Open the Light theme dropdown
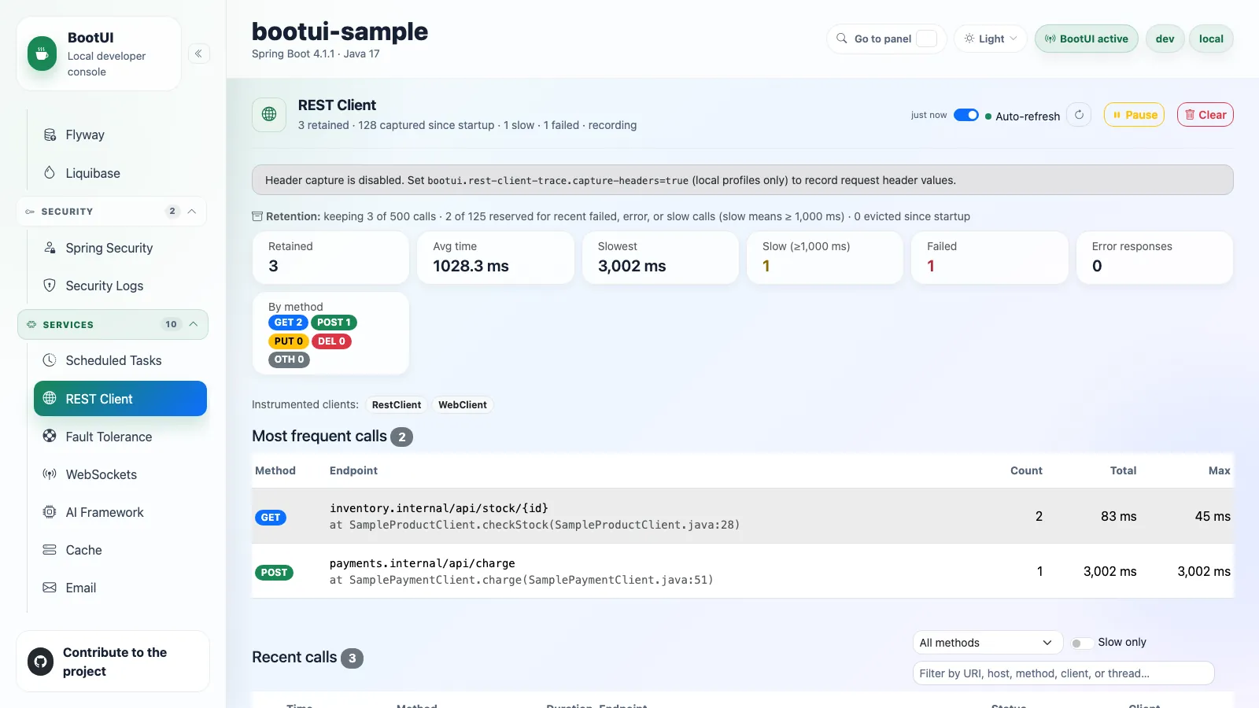Screen dimensions: 1259x708 click(x=991, y=39)
